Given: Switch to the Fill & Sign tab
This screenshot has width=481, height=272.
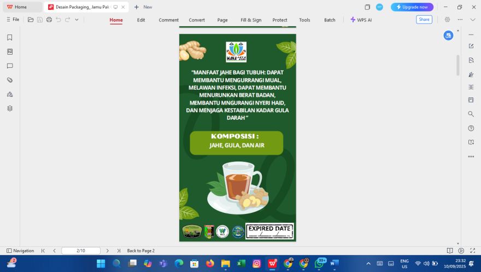Looking at the screenshot, I should click(x=251, y=20).
